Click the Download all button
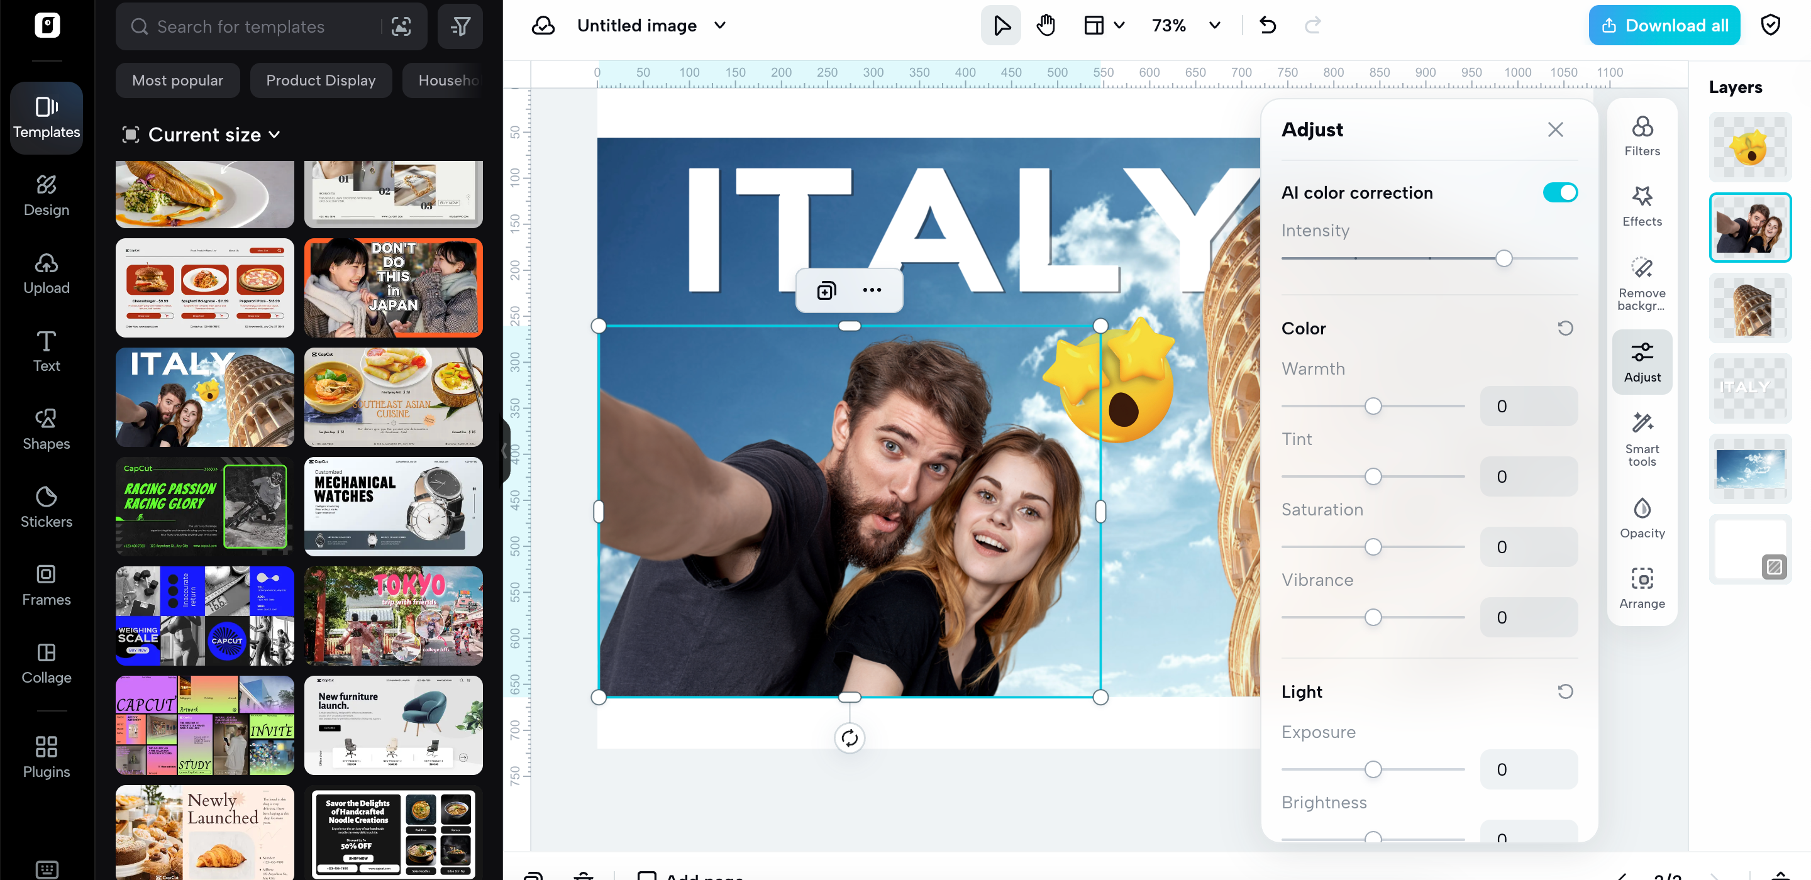Screen dimensions: 1811x880 1663,25
